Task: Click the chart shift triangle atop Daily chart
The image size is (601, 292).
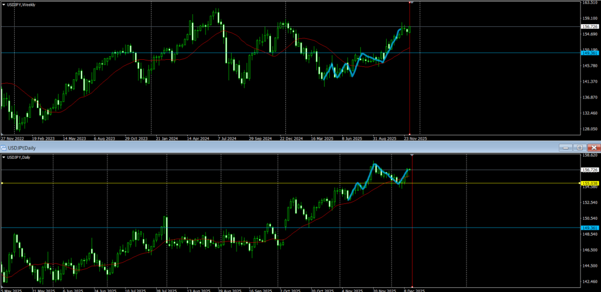Action: coord(413,155)
